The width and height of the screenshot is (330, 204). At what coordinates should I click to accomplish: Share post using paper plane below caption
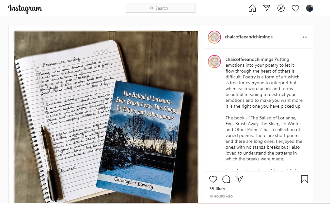point(239,179)
